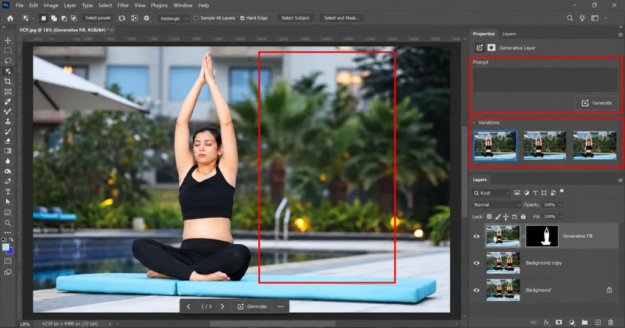625x328 pixels.
Task: Open the Normal blend mode dropdown
Action: tap(497, 205)
